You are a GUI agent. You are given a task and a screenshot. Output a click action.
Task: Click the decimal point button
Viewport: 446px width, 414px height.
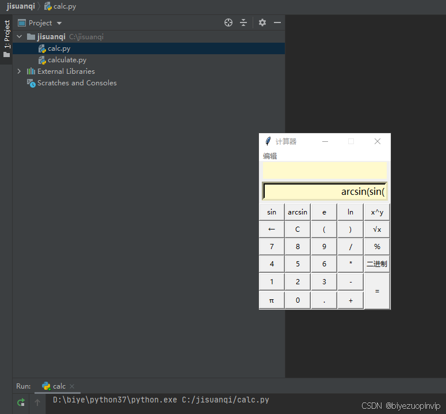pyautogui.click(x=324, y=300)
